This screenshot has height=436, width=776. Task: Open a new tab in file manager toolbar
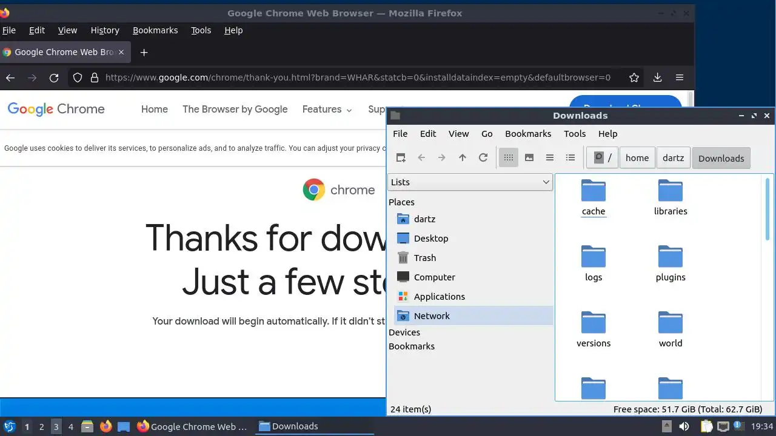tap(401, 157)
